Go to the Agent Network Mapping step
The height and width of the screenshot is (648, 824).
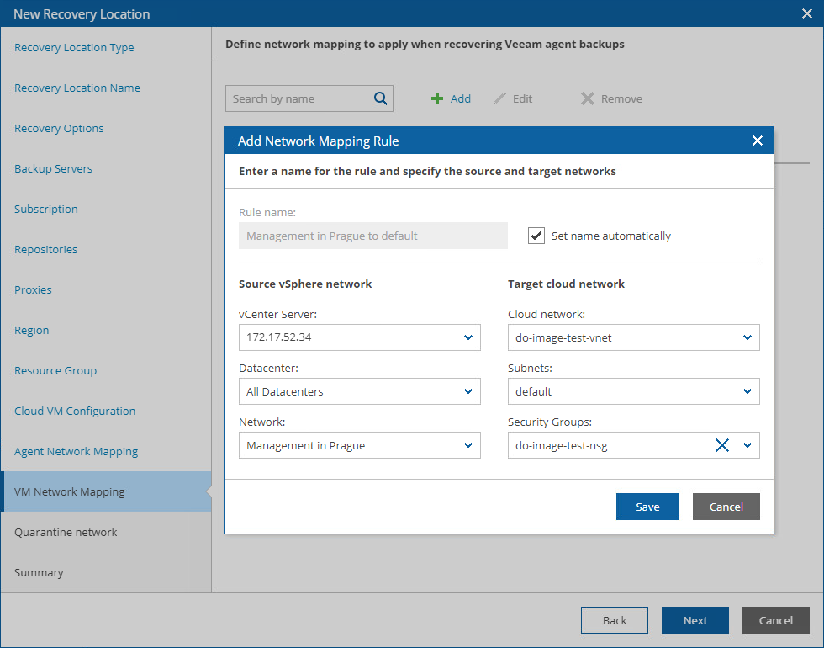pos(76,452)
